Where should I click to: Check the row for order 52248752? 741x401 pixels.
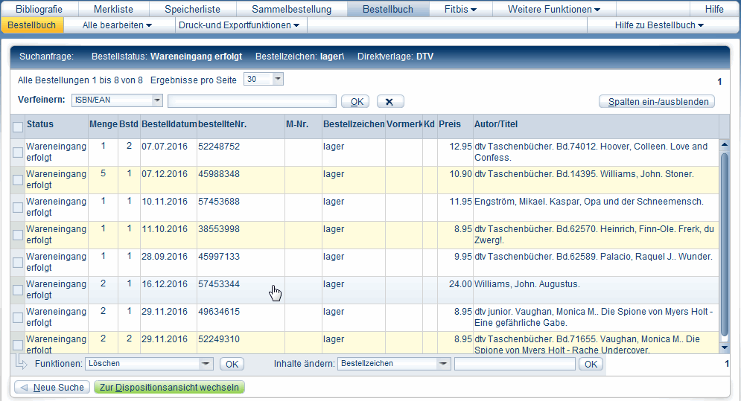(x=18, y=153)
